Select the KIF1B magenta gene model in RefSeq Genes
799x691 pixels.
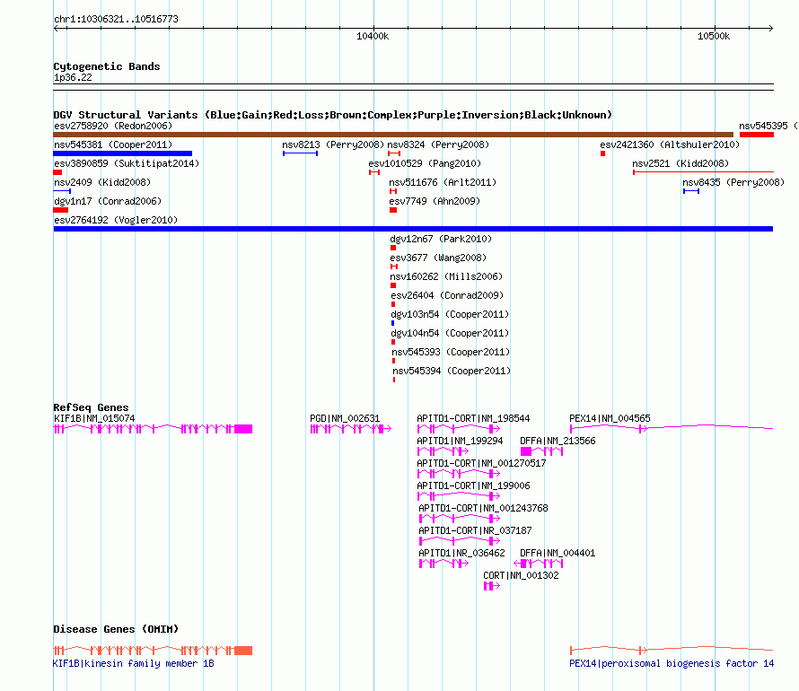(x=153, y=429)
